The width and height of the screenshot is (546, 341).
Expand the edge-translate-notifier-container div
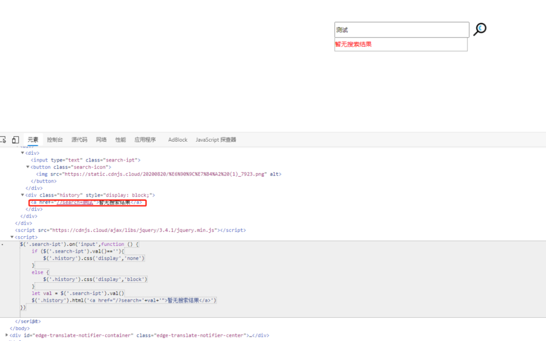click(x=7, y=335)
